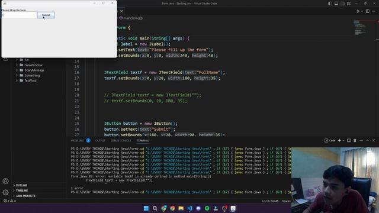Open the Accounts icon in activity bar
Viewport: 379px width, 213px height.
pyautogui.click(x=5, y=181)
